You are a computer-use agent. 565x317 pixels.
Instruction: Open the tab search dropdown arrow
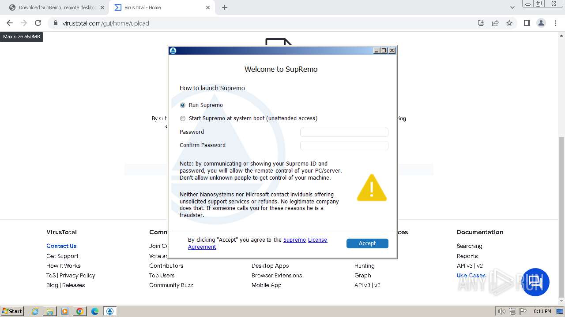(x=512, y=7)
